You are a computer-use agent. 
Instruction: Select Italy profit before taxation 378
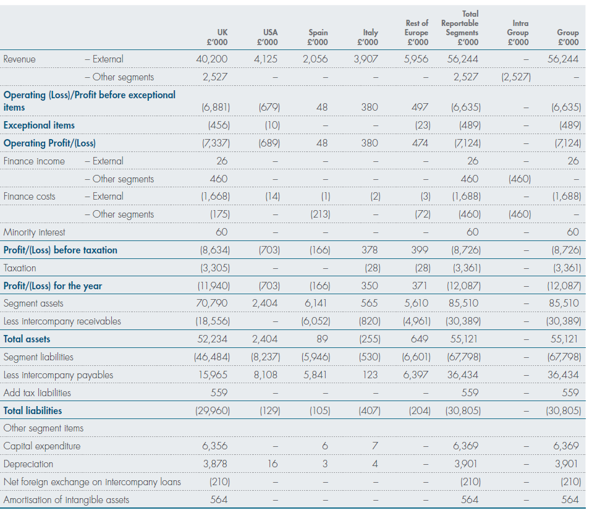point(370,250)
